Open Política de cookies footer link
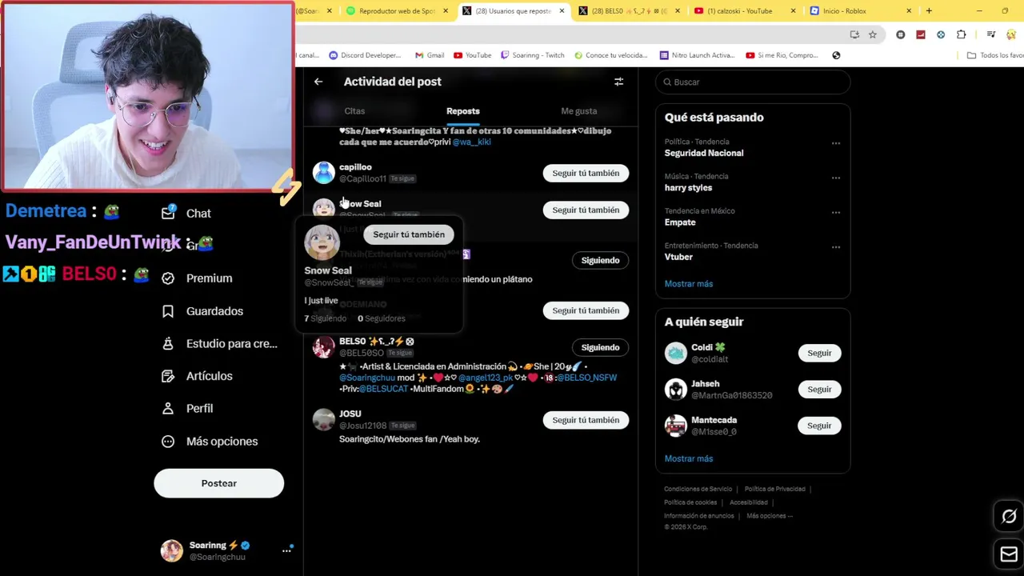Viewport: 1024px width, 576px height. coord(690,502)
